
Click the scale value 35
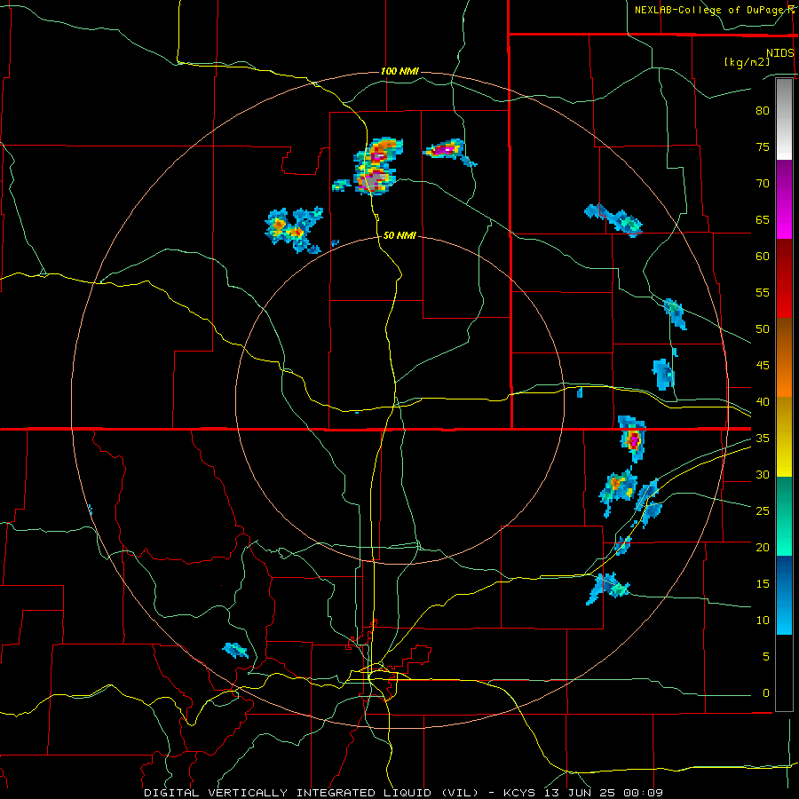click(763, 439)
